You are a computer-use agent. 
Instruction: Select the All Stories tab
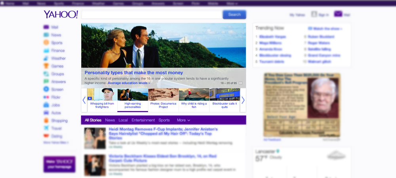pyautogui.click(x=93, y=120)
